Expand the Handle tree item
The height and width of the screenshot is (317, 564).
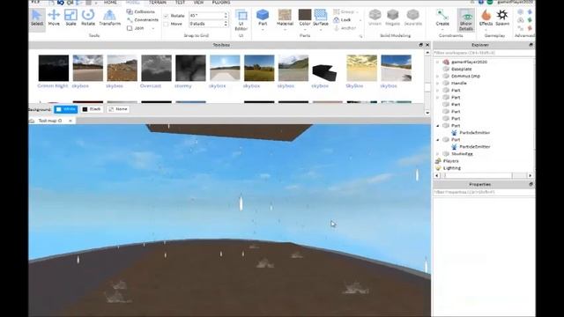point(438,84)
